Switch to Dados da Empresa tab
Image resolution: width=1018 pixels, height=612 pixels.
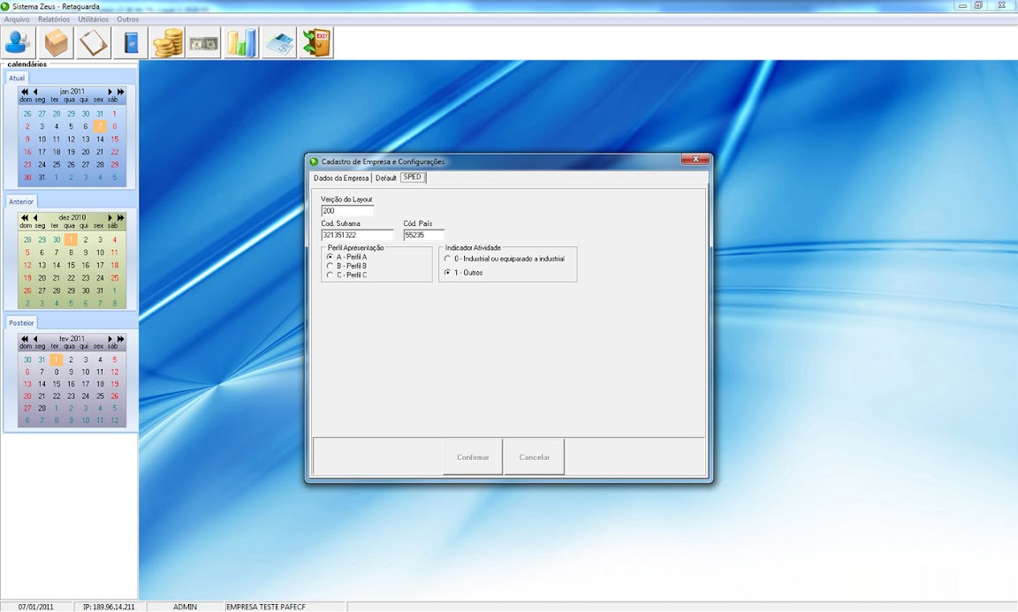[341, 178]
